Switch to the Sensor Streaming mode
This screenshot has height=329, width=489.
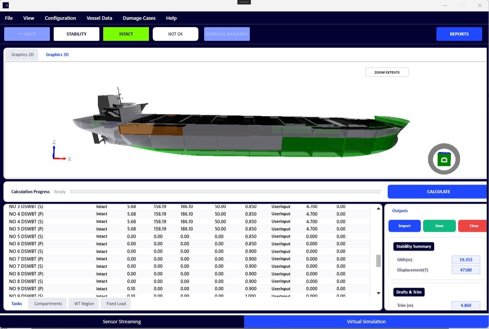(x=122, y=321)
